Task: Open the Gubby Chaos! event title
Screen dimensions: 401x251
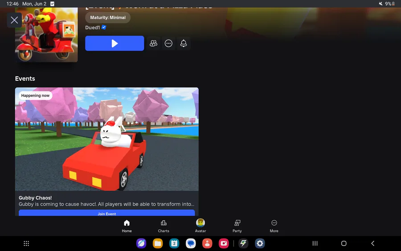Action: pos(35,198)
